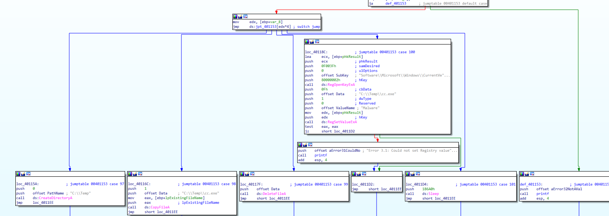This screenshot has width=609, height=216.
Task: Select the Sleep call in case 101
Action: (433, 194)
